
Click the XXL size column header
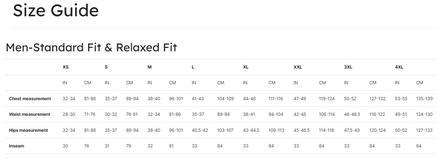[x=298, y=67]
